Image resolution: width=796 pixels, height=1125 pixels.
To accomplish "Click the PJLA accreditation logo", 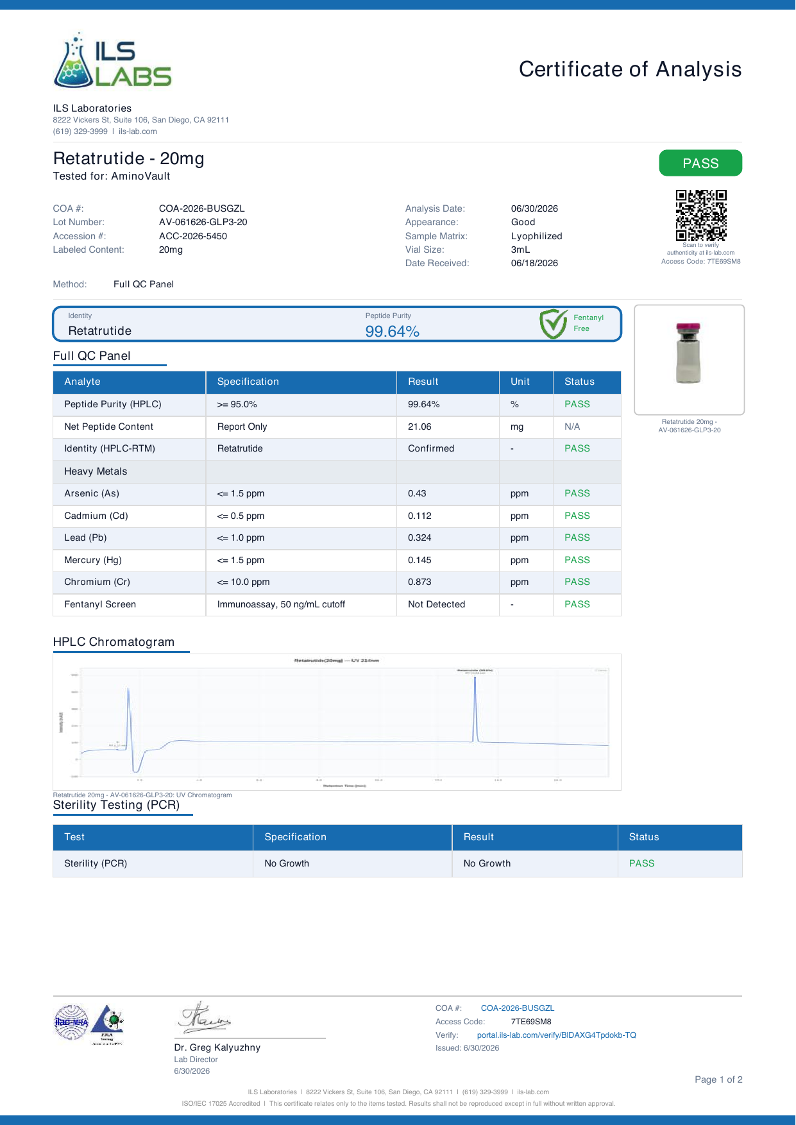I will [x=107, y=1024].
